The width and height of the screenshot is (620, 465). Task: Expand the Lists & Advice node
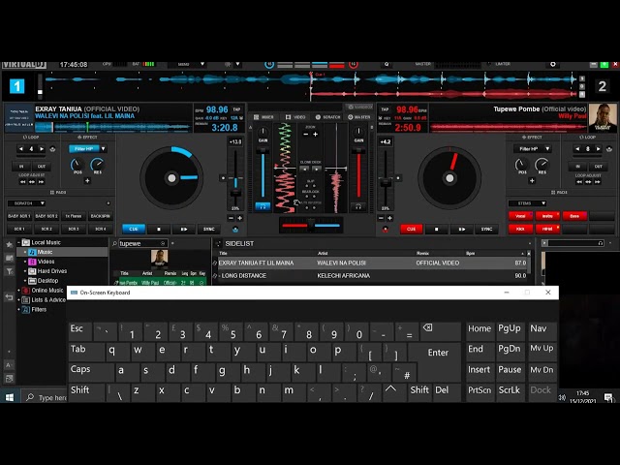[18, 299]
